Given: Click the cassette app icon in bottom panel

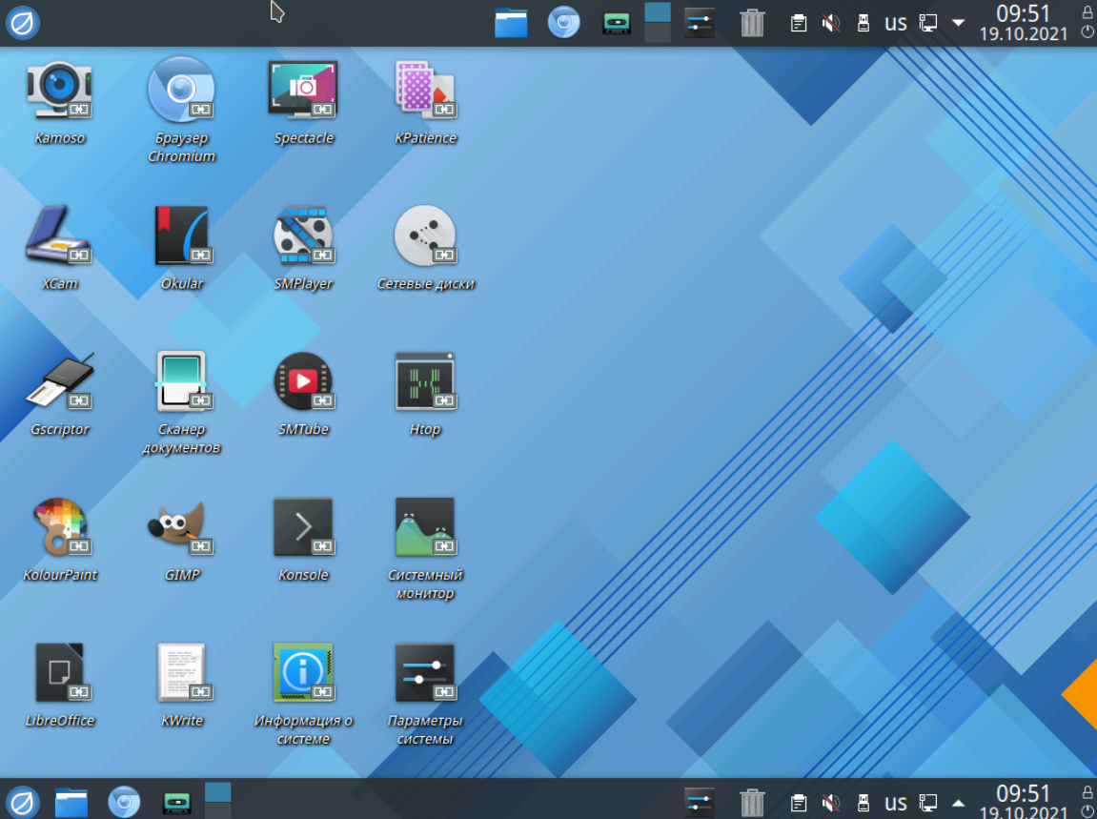Looking at the screenshot, I should 177,802.
